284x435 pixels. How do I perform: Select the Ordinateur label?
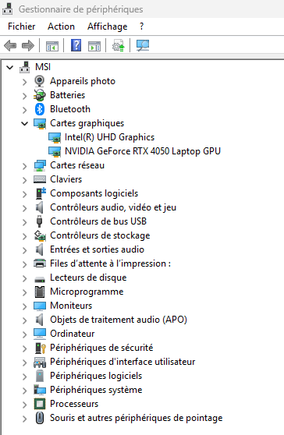tap(73, 334)
